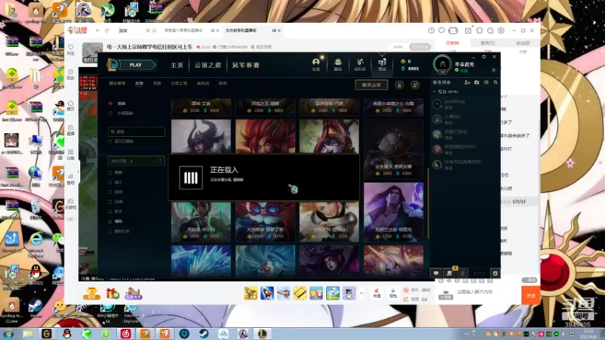605x340 pixels.
Task: Select 皮肤 store sub-tab
Action: tap(157, 83)
